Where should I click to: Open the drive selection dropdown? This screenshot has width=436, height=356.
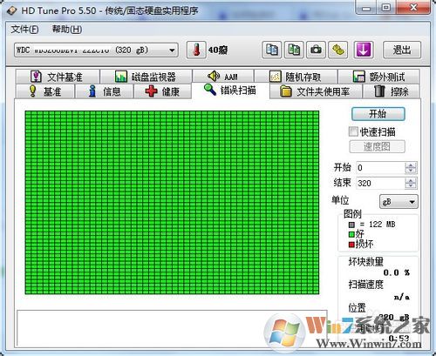[x=96, y=50]
